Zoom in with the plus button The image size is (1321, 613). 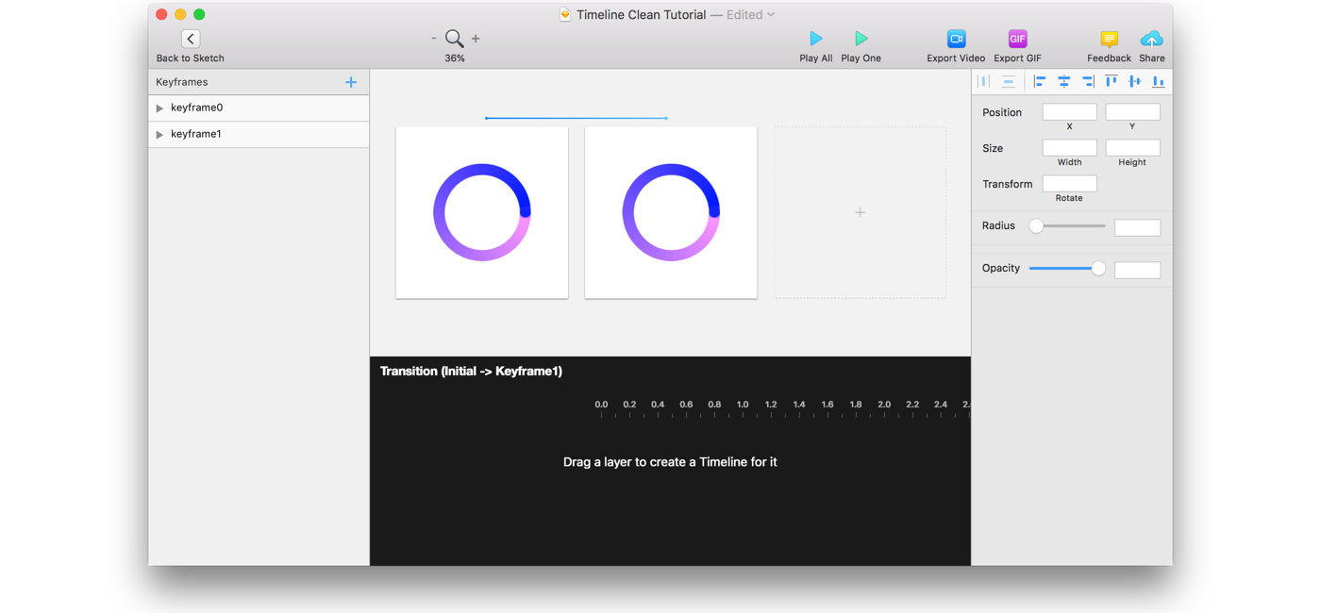[x=476, y=39]
